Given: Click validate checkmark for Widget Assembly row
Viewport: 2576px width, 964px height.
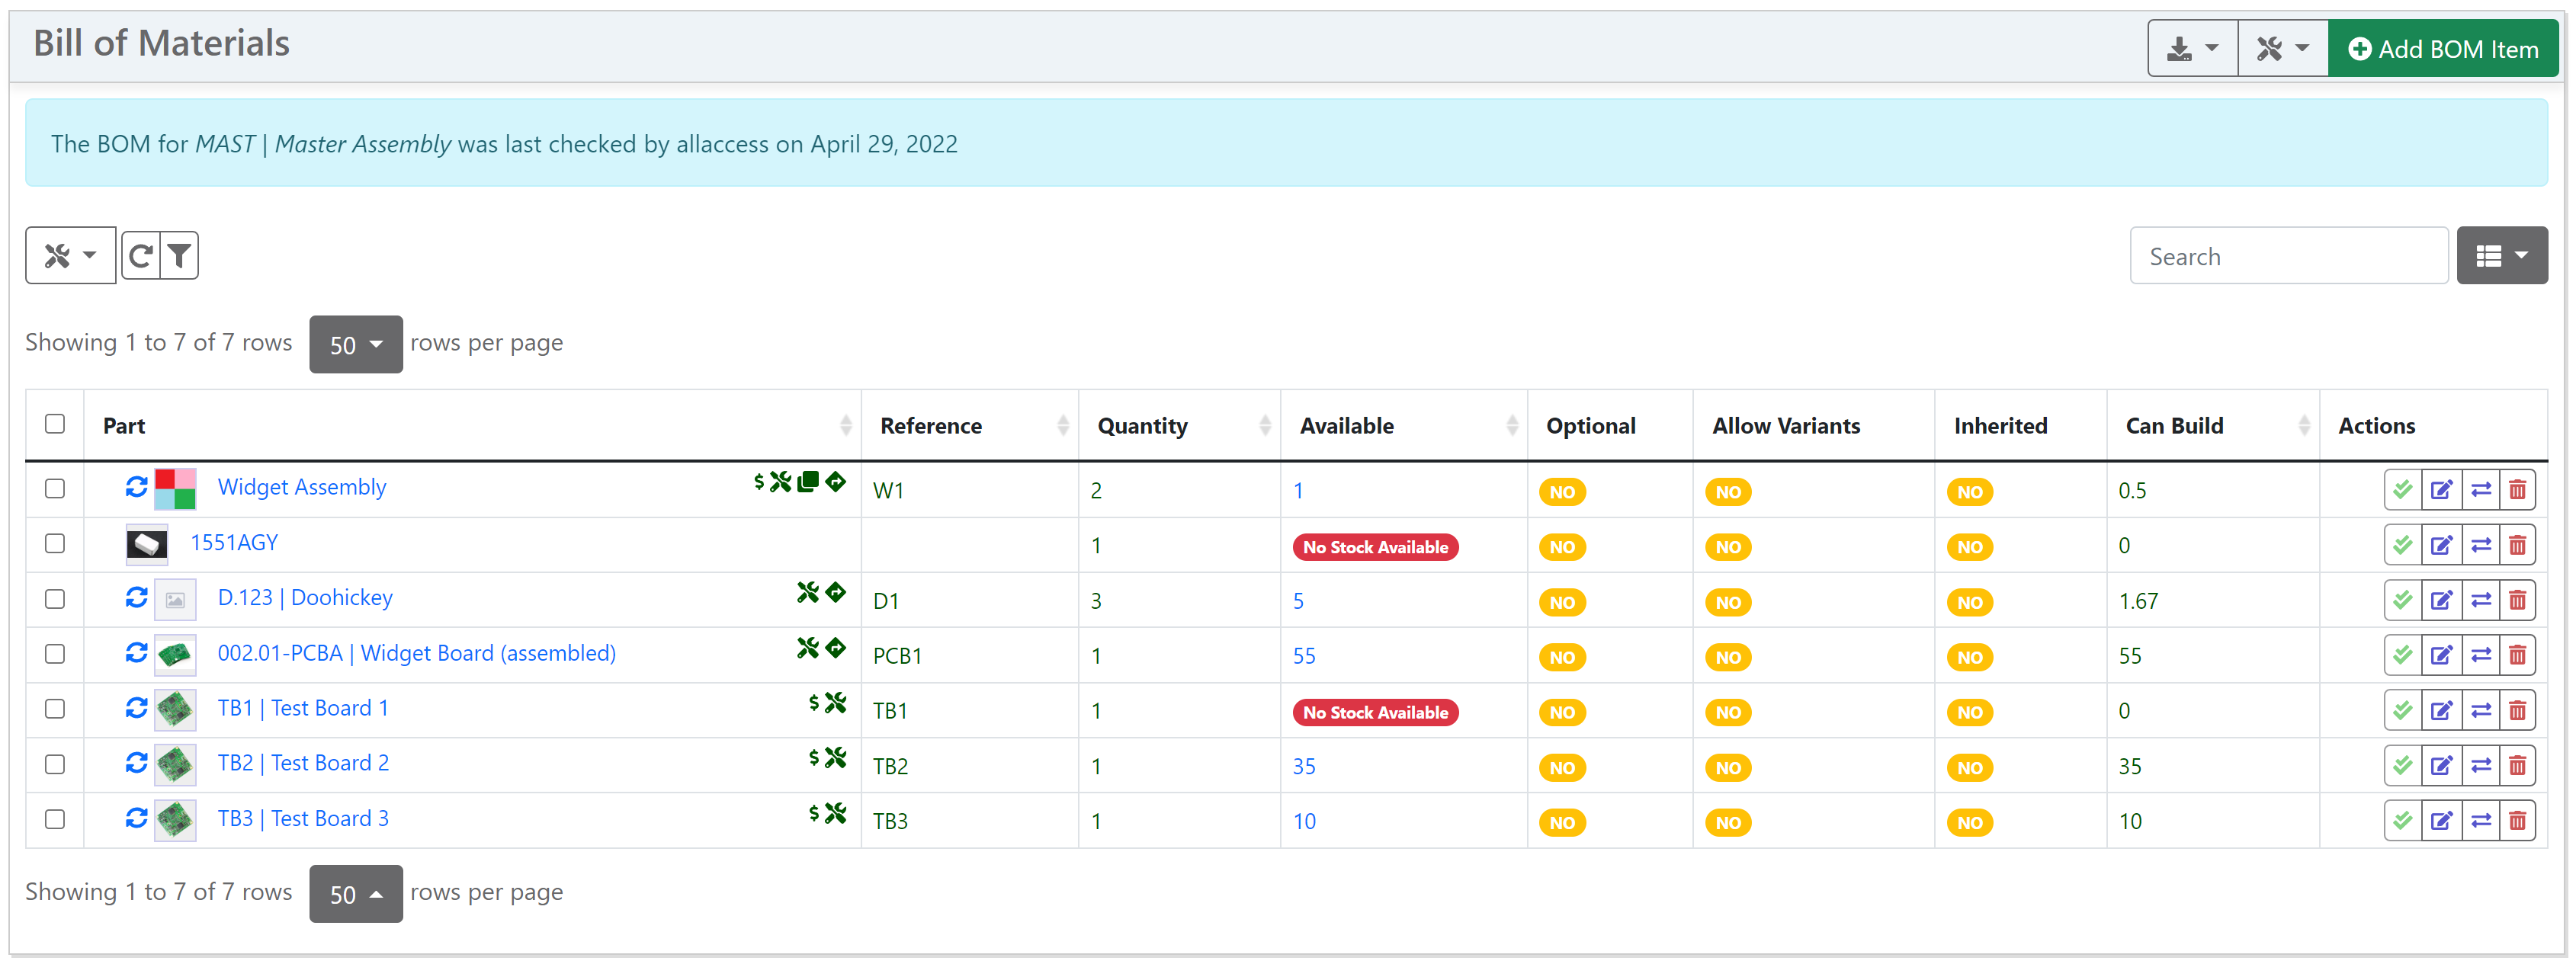Looking at the screenshot, I should click(x=2402, y=490).
